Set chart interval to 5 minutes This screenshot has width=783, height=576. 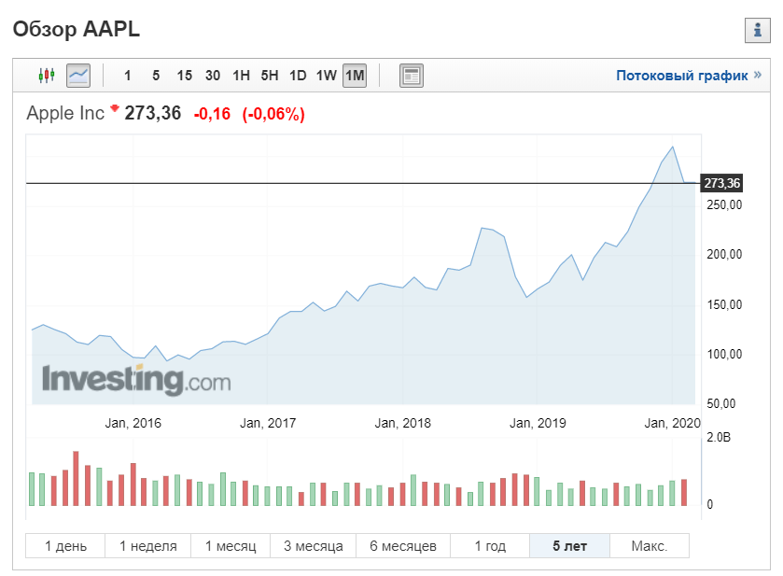[x=155, y=76]
